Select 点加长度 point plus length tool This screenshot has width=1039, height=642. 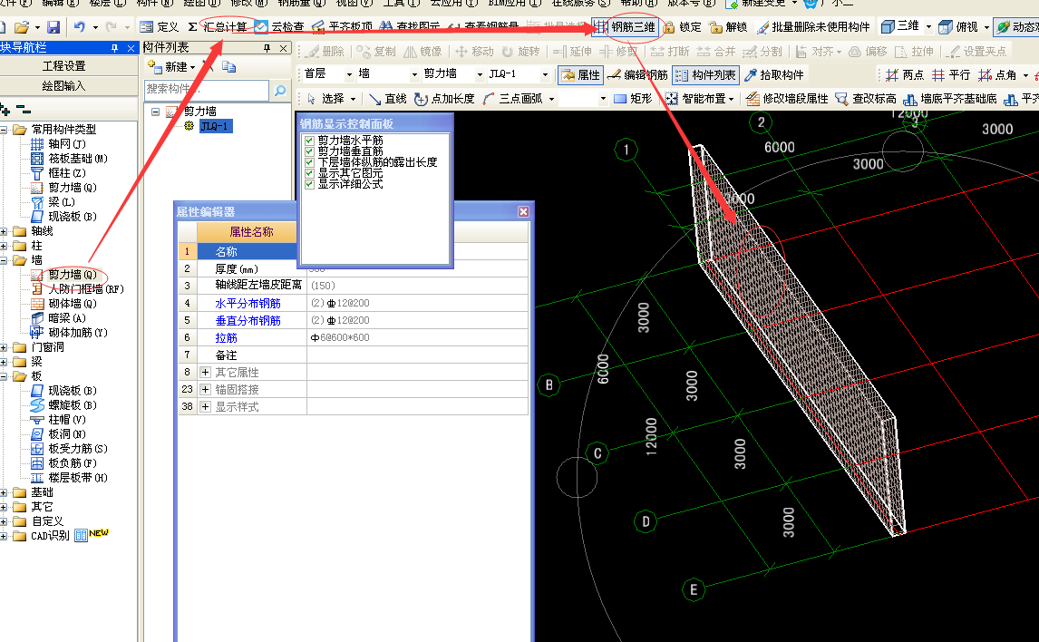(444, 99)
